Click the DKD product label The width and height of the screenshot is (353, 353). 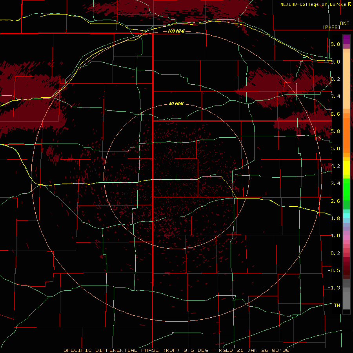(345, 24)
